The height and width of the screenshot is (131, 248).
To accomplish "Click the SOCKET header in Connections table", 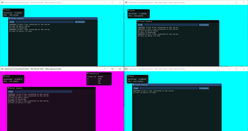I will [x=101, y=76].
